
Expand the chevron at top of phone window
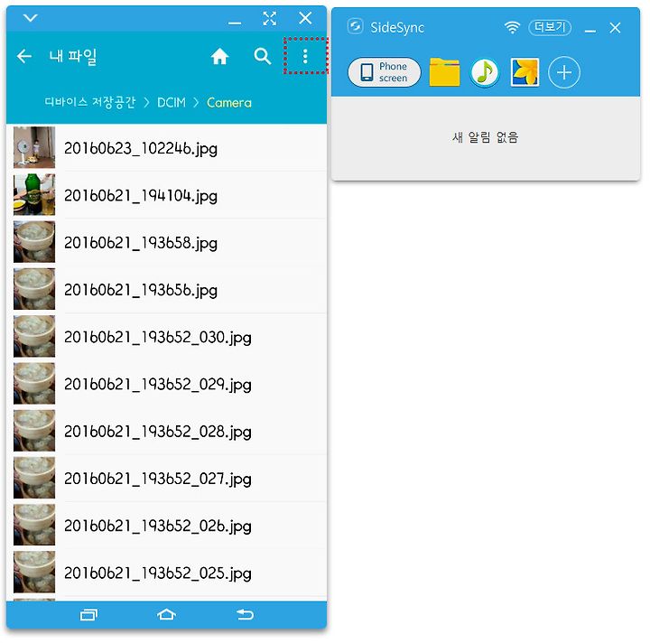click(31, 18)
